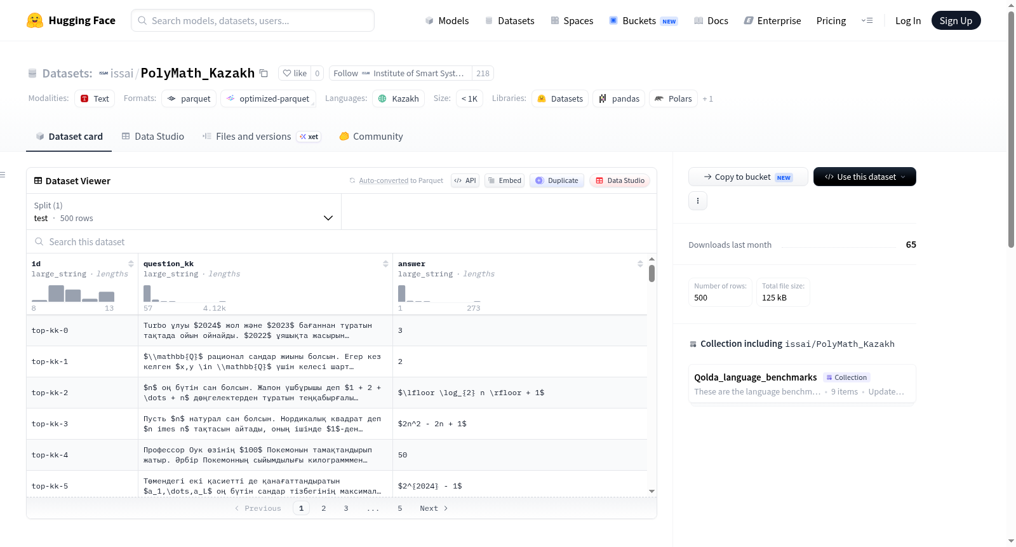Go to Next page of rows
The width and height of the screenshot is (1016, 547).
pyautogui.click(x=434, y=508)
